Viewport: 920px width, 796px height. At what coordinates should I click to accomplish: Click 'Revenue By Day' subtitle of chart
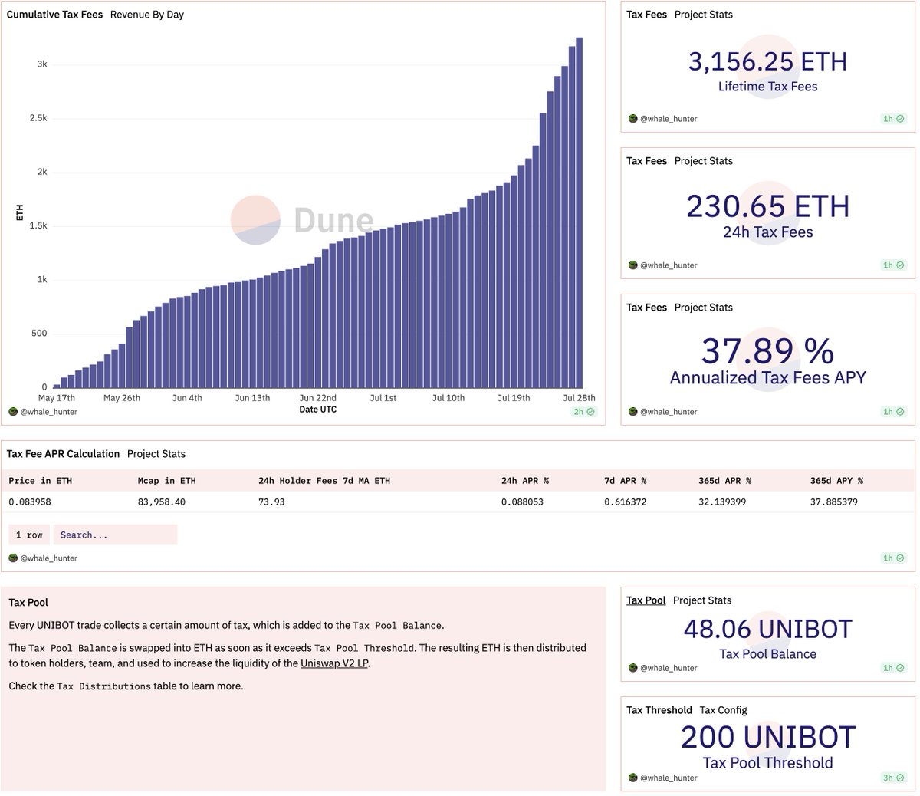(x=147, y=15)
